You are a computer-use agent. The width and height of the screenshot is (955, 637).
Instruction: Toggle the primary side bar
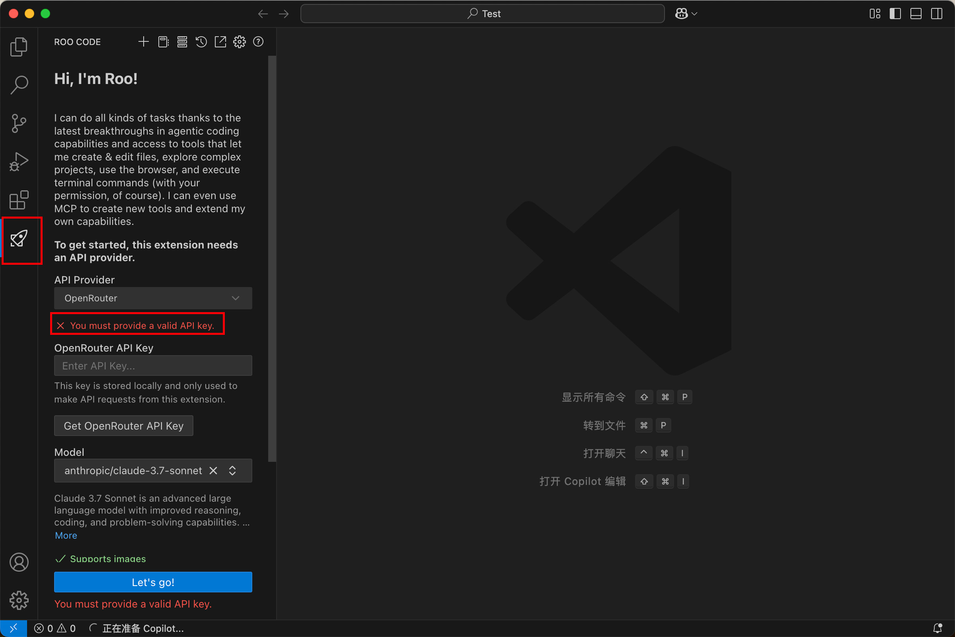click(x=895, y=14)
